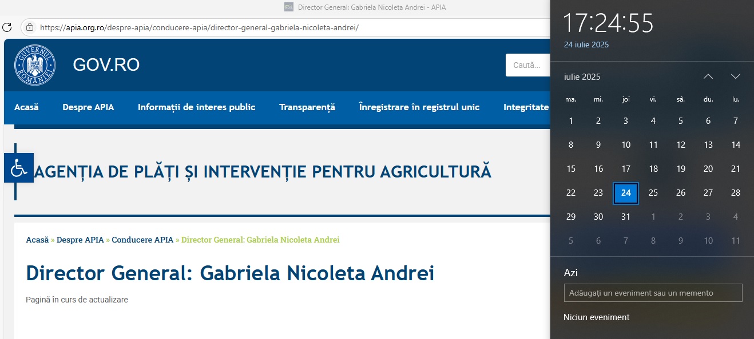Select July 31 in the calendar
754x339 pixels.
626,217
